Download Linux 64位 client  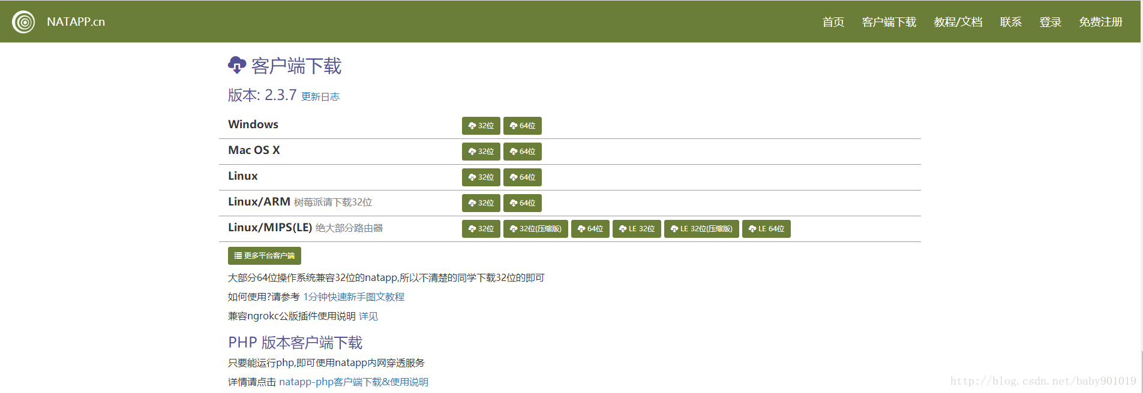tap(522, 177)
